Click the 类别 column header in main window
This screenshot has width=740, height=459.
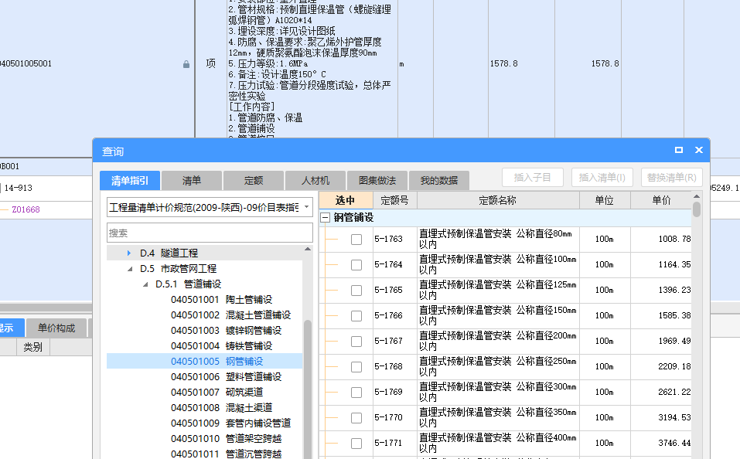click(x=32, y=347)
